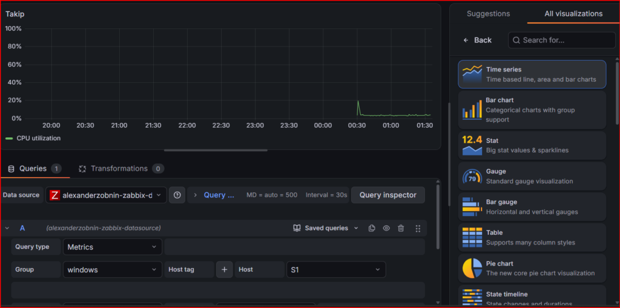This screenshot has width=620, height=308.
Task: Pick the Stat visualization
Action: [x=532, y=145]
